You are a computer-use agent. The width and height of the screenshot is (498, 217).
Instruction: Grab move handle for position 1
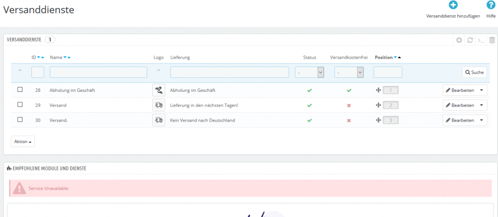click(378, 90)
